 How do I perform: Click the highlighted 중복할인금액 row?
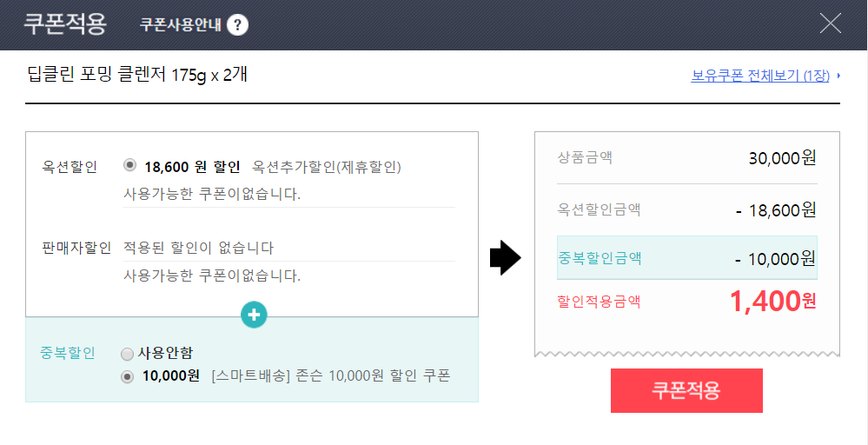coord(686,258)
